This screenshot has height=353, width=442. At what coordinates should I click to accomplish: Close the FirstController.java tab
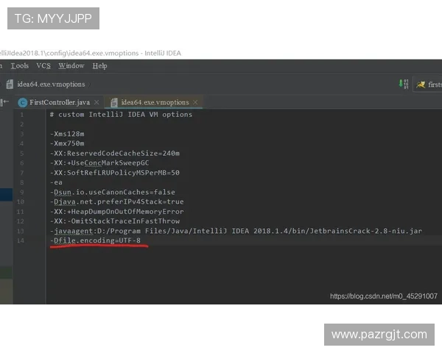pyautogui.click(x=97, y=102)
